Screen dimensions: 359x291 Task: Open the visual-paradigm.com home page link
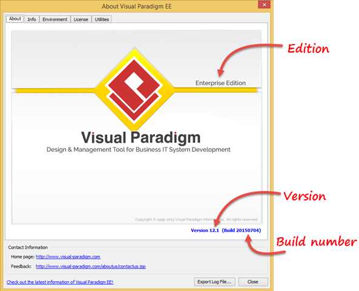[x=68, y=257]
